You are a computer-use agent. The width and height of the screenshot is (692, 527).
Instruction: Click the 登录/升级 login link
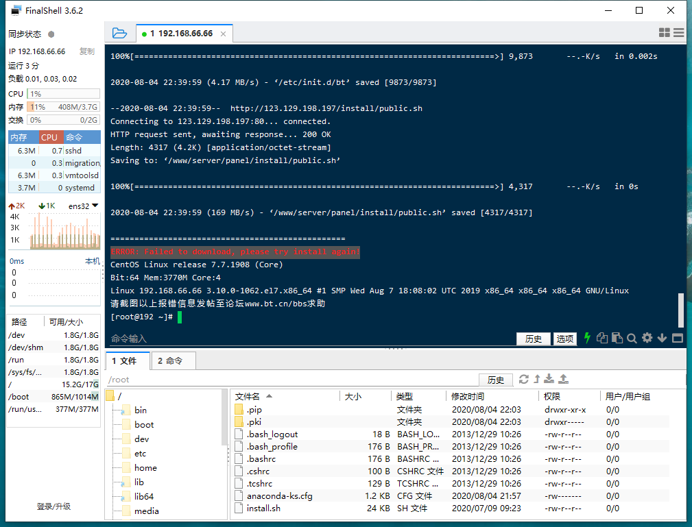pos(53,506)
